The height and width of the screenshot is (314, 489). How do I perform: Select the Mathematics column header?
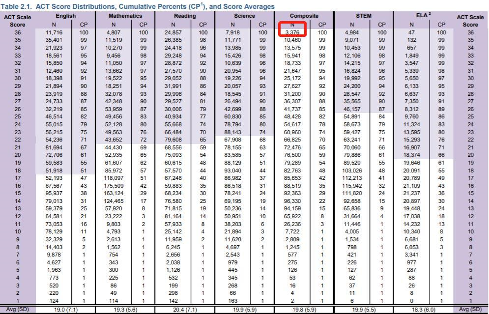coord(125,16)
